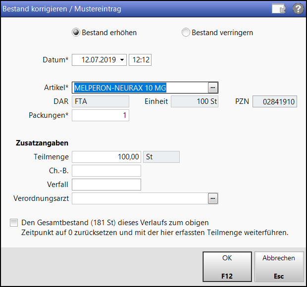Click the PZN value 02841910

click(275, 101)
